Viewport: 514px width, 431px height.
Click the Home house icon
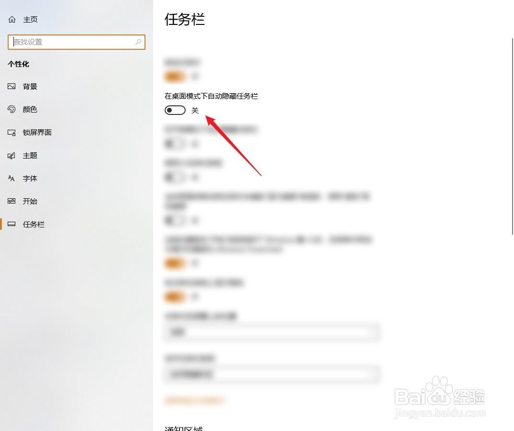point(12,19)
